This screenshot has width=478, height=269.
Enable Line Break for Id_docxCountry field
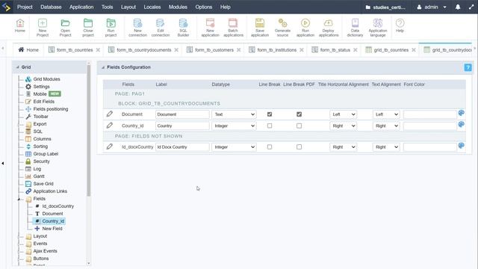270,146
